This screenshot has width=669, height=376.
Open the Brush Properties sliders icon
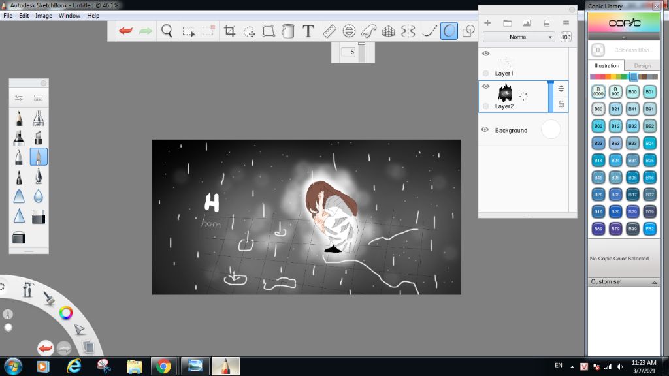19,98
